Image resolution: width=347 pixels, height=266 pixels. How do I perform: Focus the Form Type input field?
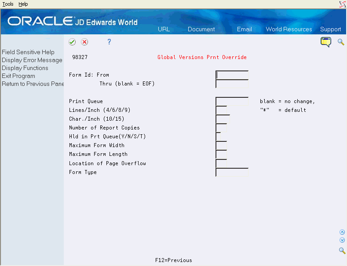tap(232, 172)
